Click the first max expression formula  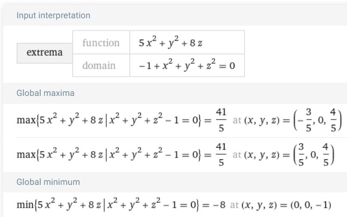click(x=109, y=120)
